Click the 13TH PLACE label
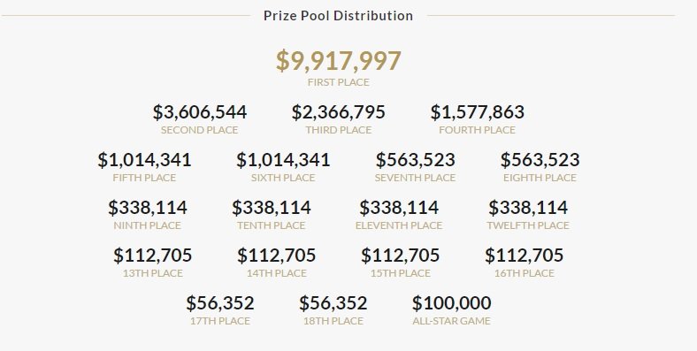697x351 pixels. [x=152, y=273]
